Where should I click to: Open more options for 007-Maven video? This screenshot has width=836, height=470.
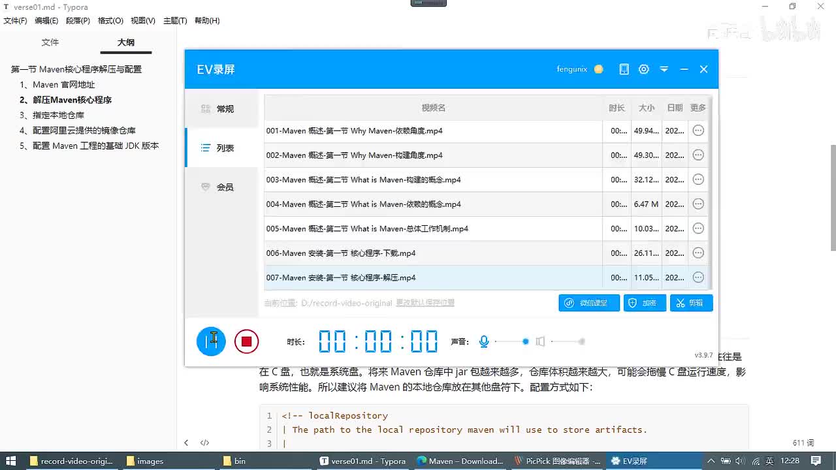(698, 277)
